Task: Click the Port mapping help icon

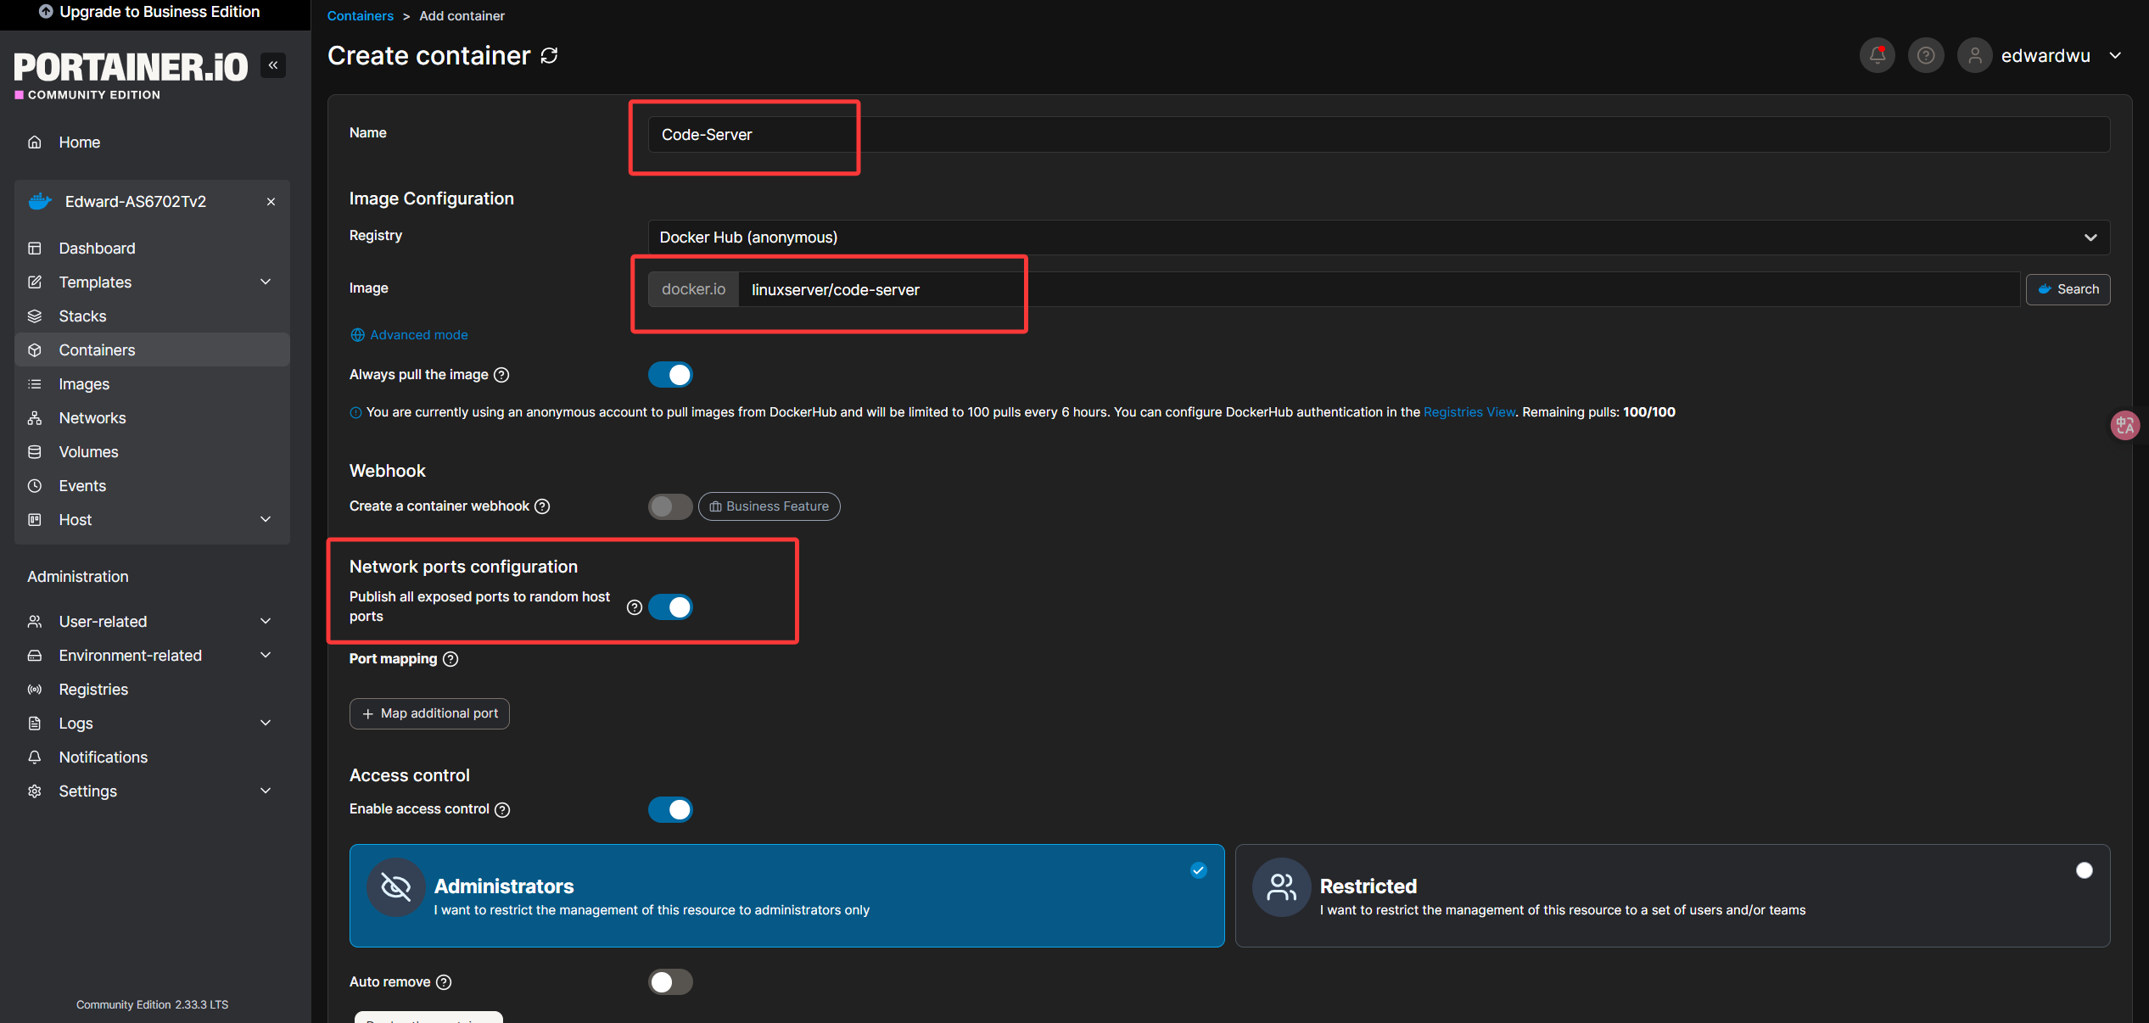Action: tap(451, 659)
